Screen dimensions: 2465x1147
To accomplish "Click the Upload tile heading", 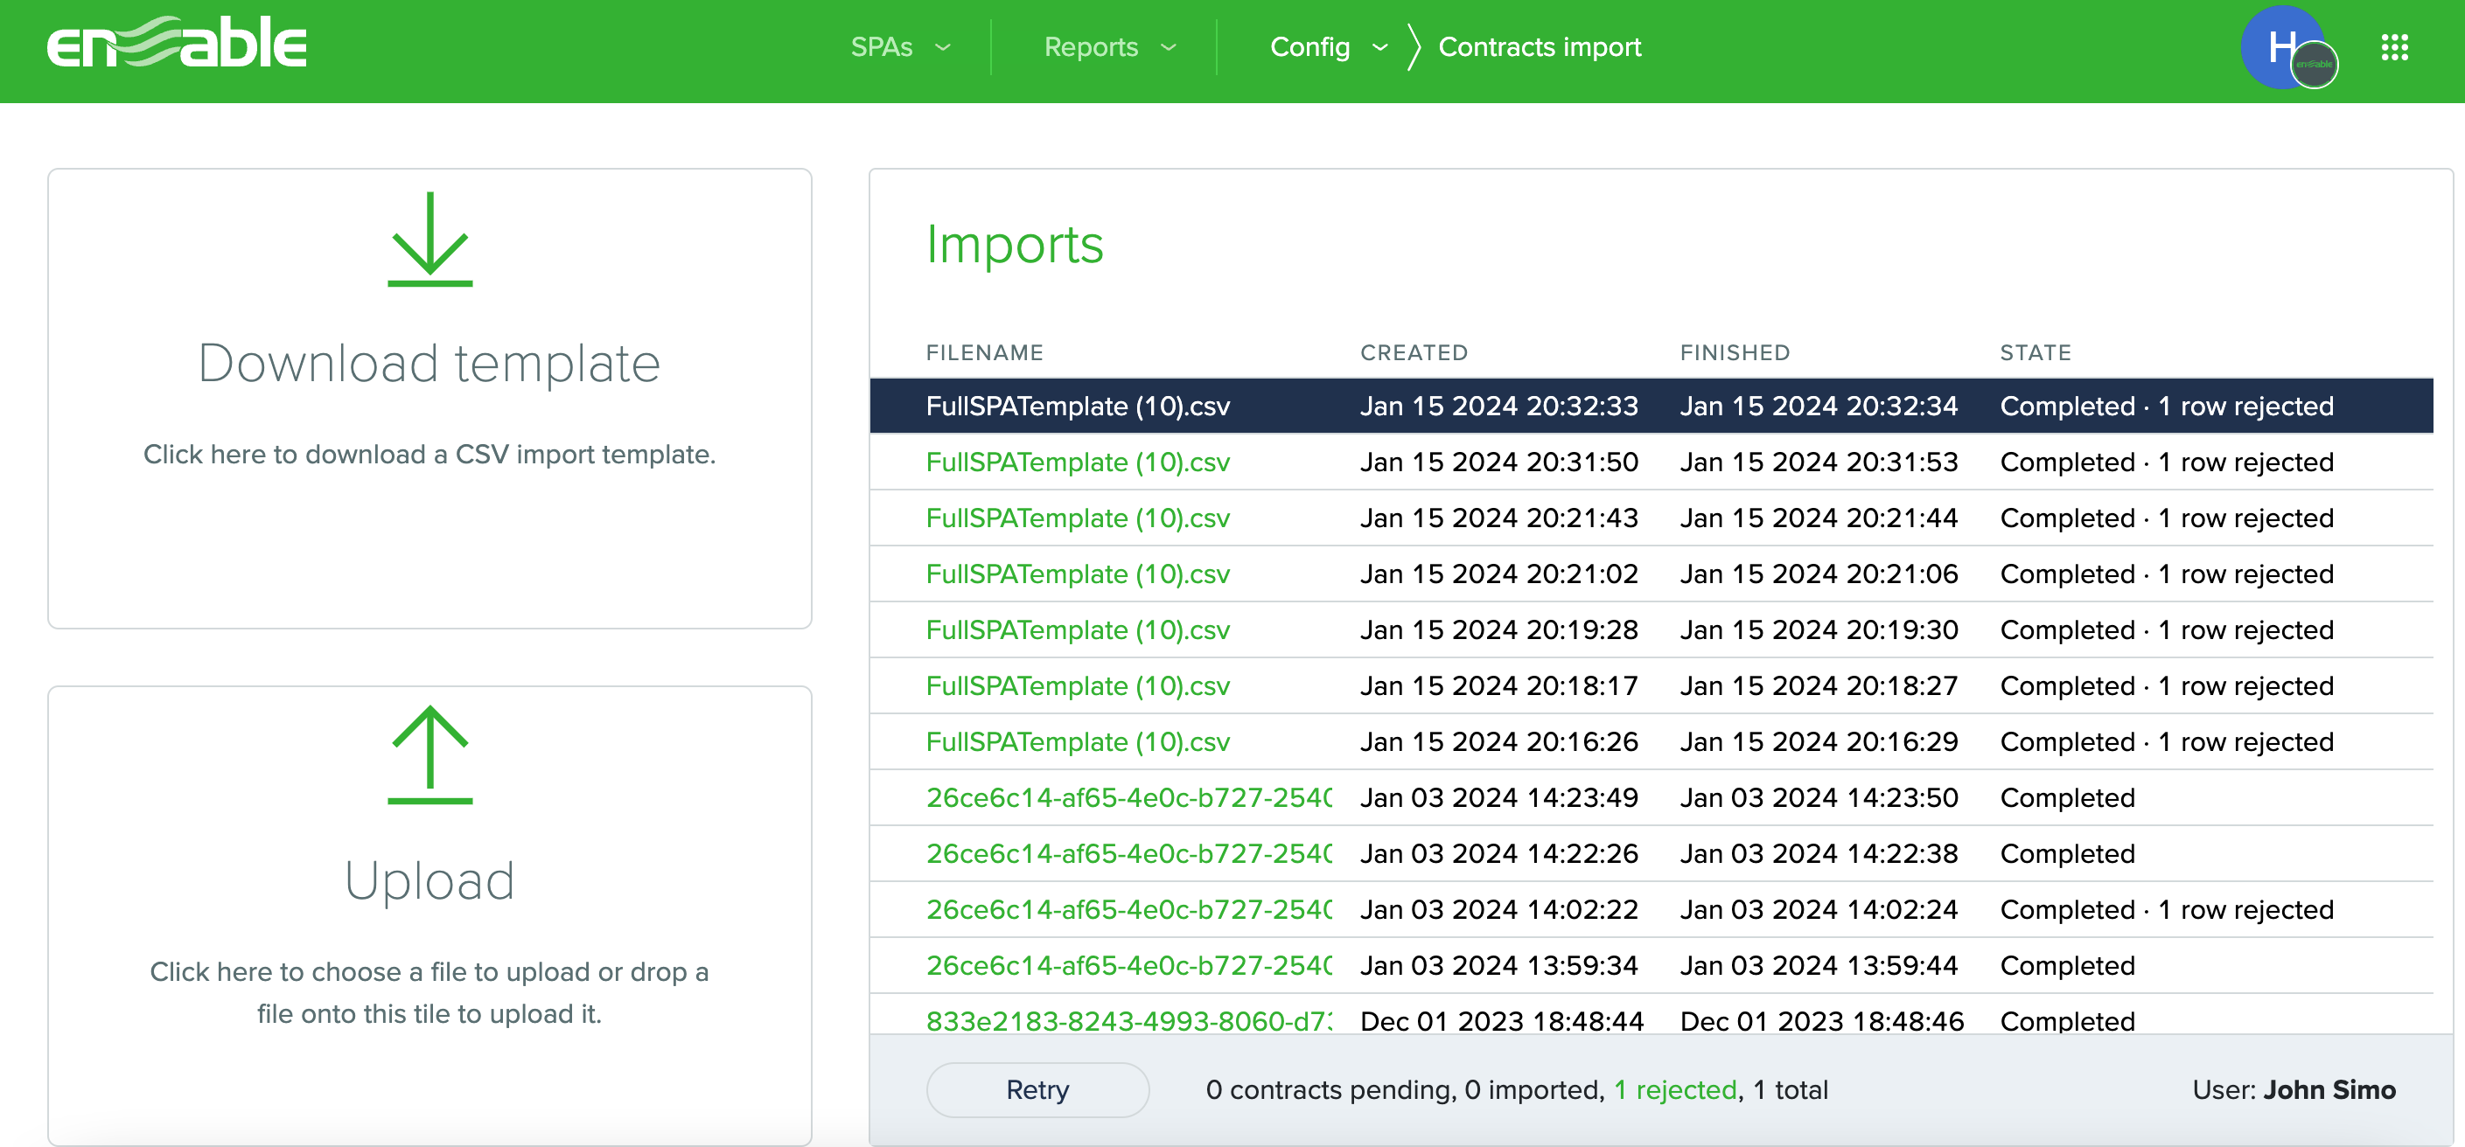I will (429, 880).
